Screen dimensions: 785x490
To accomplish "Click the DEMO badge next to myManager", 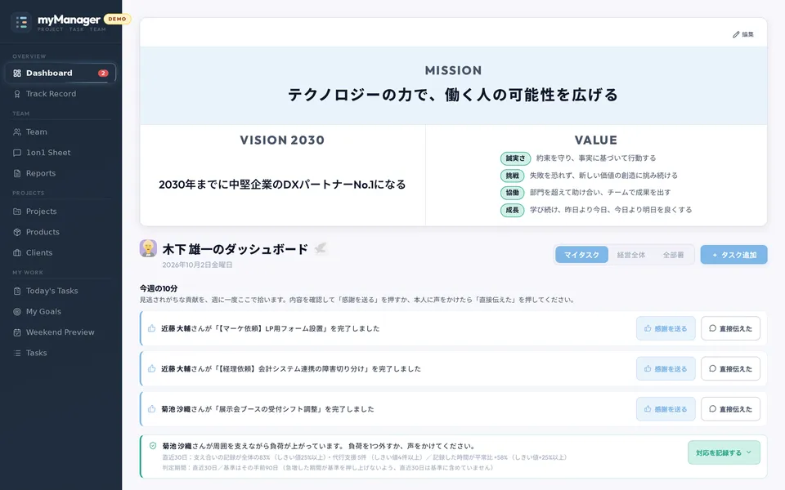I will (x=117, y=19).
